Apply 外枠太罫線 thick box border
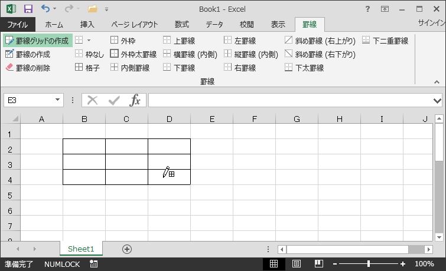Screen dimensions: 446x271 133,54
